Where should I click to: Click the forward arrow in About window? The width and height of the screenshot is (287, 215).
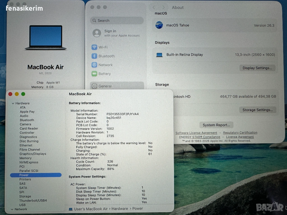pos(163,7)
